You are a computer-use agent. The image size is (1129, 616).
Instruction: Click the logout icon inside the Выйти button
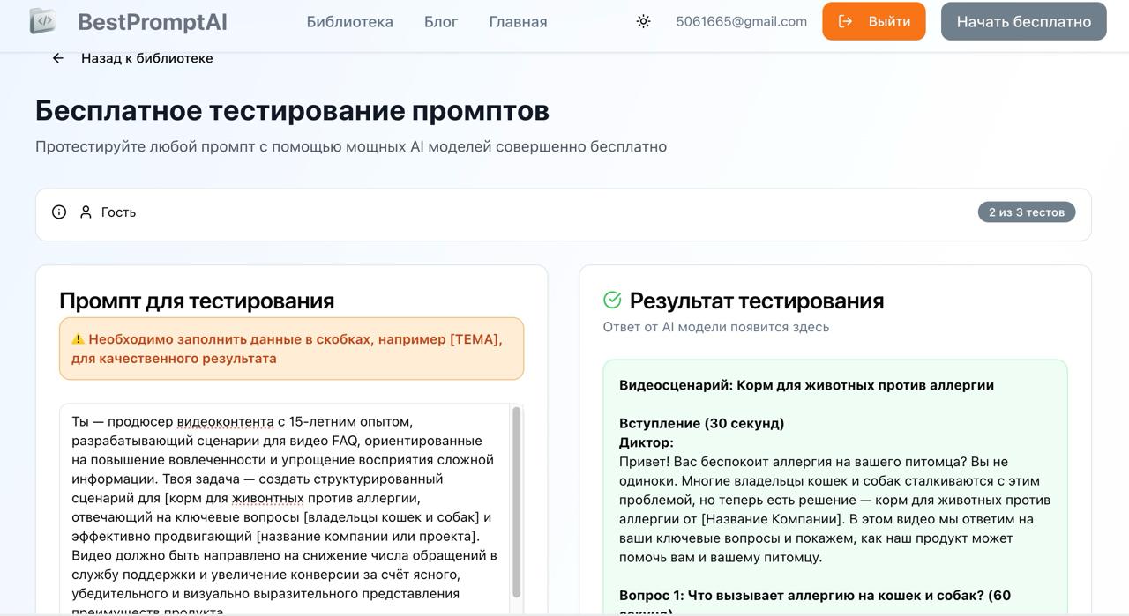tap(845, 21)
